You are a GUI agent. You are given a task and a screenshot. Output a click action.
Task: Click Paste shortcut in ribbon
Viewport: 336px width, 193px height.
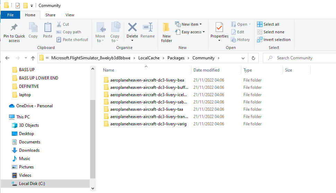pyautogui.click(x=72, y=40)
